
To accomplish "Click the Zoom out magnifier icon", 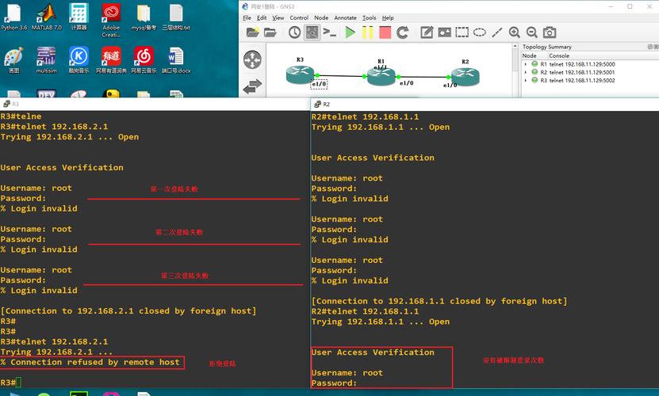I will pos(531,32).
